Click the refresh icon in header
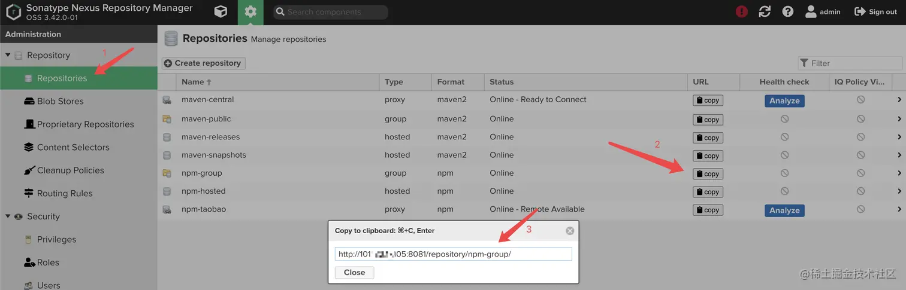This screenshot has width=906, height=290. tap(765, 11)
